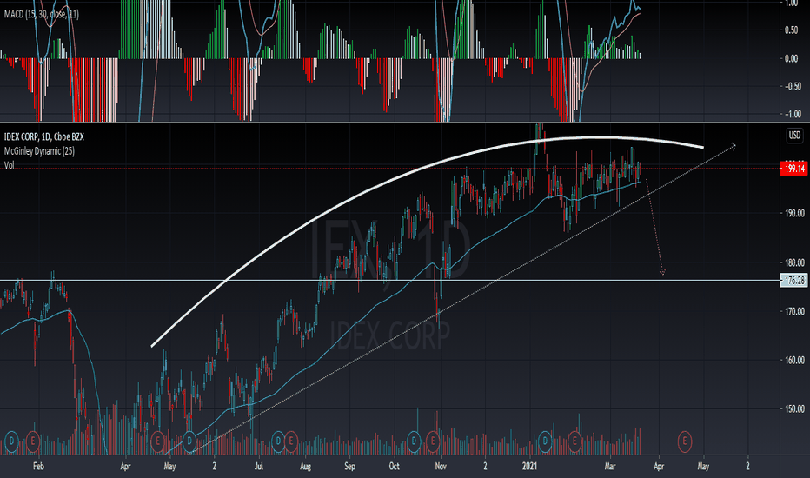Click the −0.50 MACD axis label
Screen dimensions: 810x478
point(793,86)
